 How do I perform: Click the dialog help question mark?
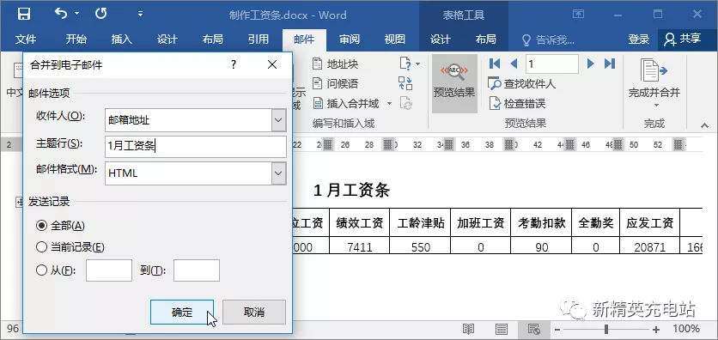[x=234, y=64]
